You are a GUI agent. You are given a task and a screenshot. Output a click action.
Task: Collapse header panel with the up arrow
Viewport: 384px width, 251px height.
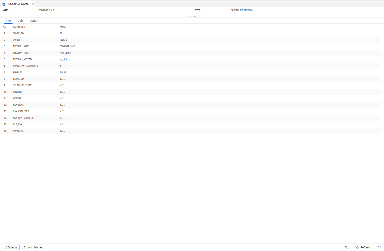[x=191, y=17]
